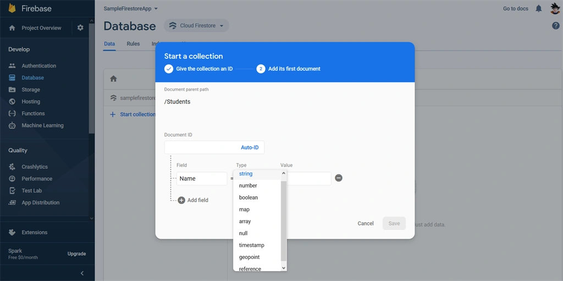The width and height of the screenshot is (563, 281).
Task: Click the Add field label
Action: coord(198,200)
